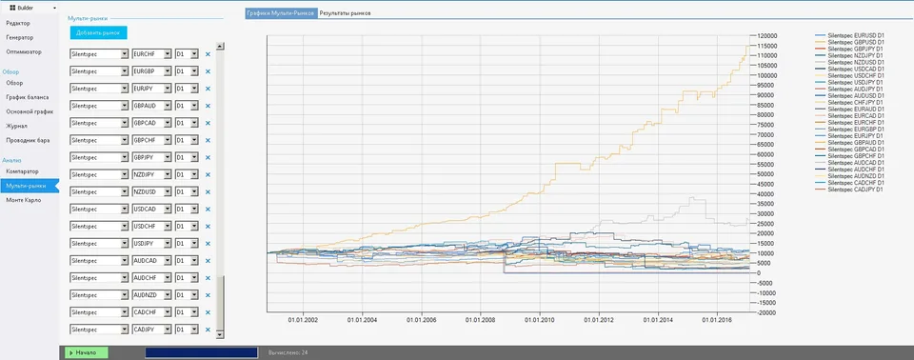The height and width of the screenshot is (360, 914).
Task: Delete the AUDCAD market entry
Action: click(208, 261)
